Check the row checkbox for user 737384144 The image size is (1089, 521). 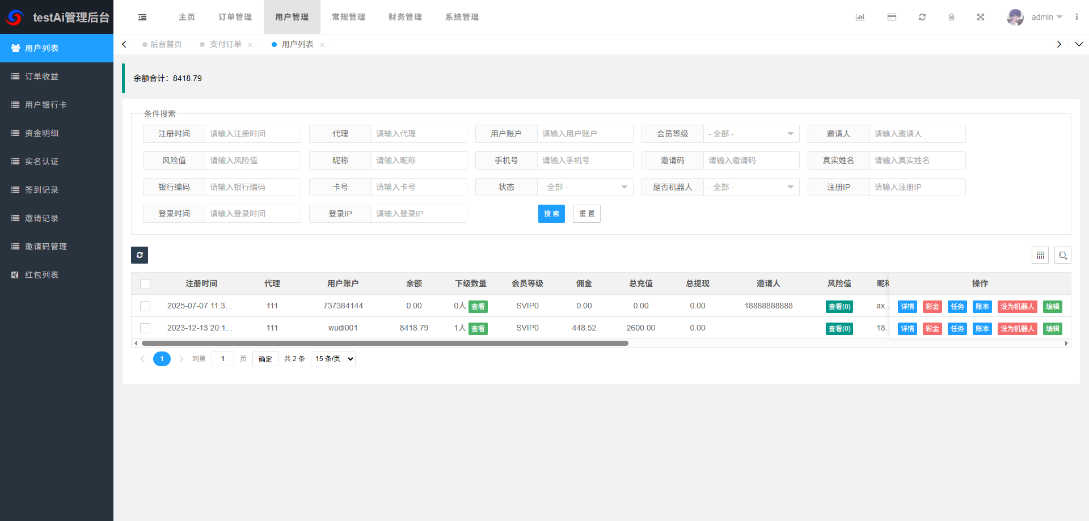click(145, 306)
